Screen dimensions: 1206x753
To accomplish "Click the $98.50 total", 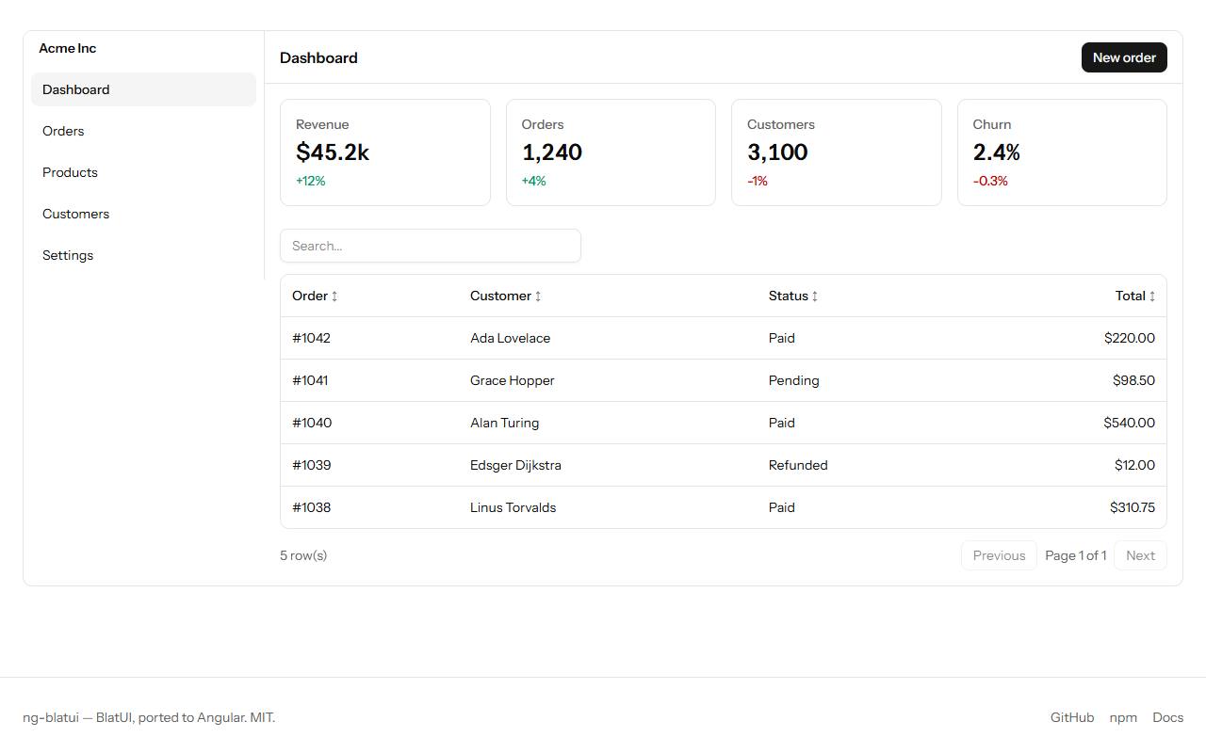I will click(x=1133, y=380).
